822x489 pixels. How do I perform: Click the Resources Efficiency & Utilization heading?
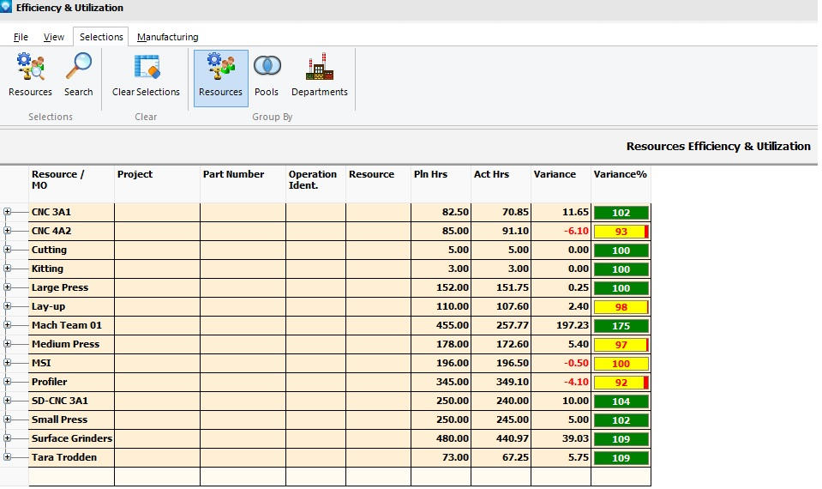click(x=718, y=147)
